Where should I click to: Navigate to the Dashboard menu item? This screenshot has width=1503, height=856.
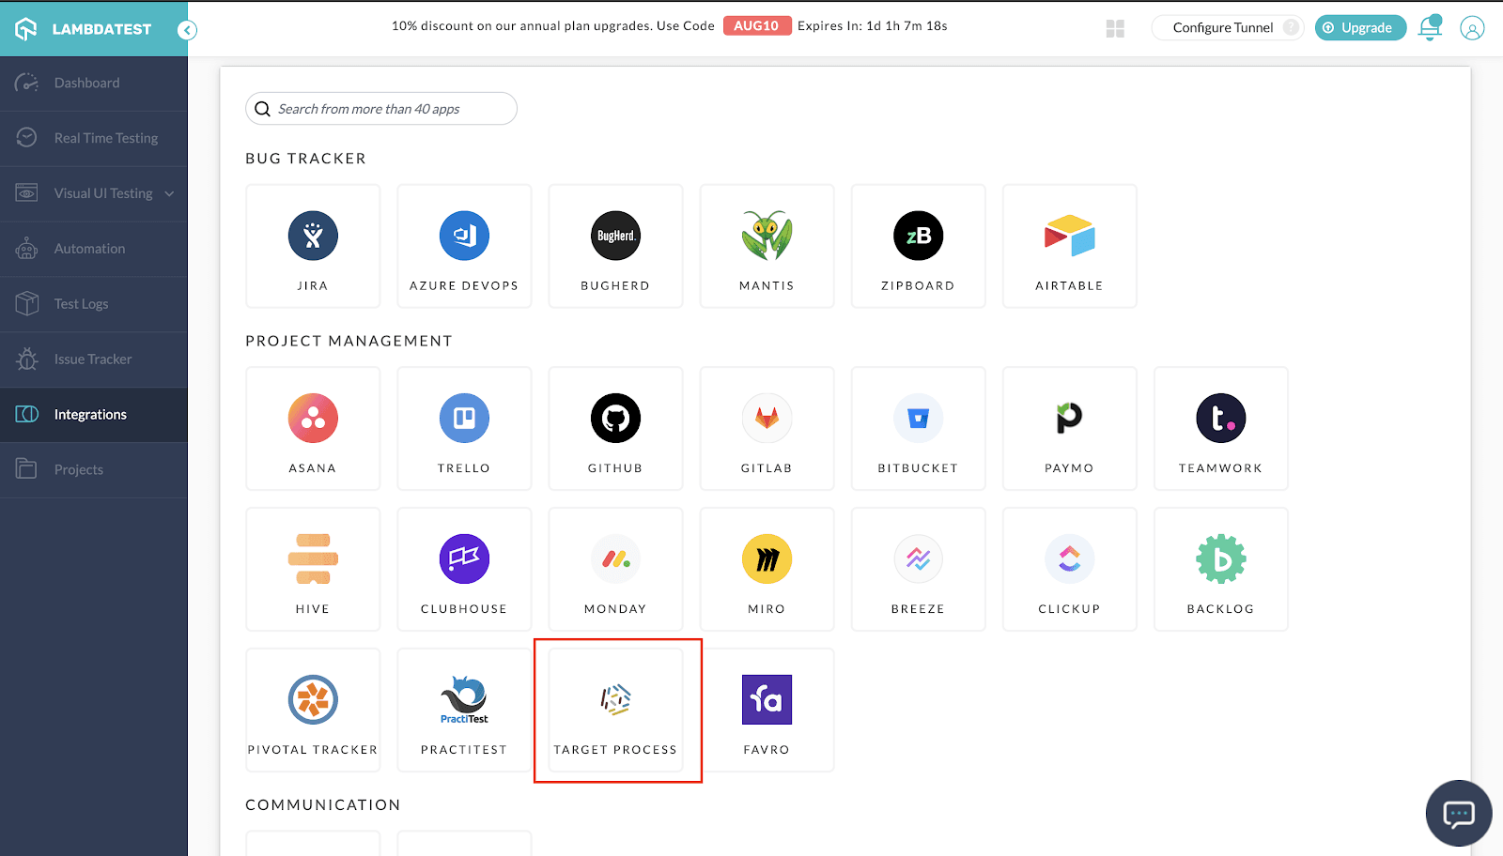coord(87,83)
